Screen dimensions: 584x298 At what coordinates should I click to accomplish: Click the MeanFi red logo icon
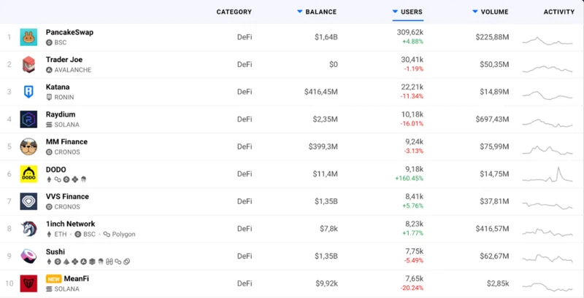[28, 283]
